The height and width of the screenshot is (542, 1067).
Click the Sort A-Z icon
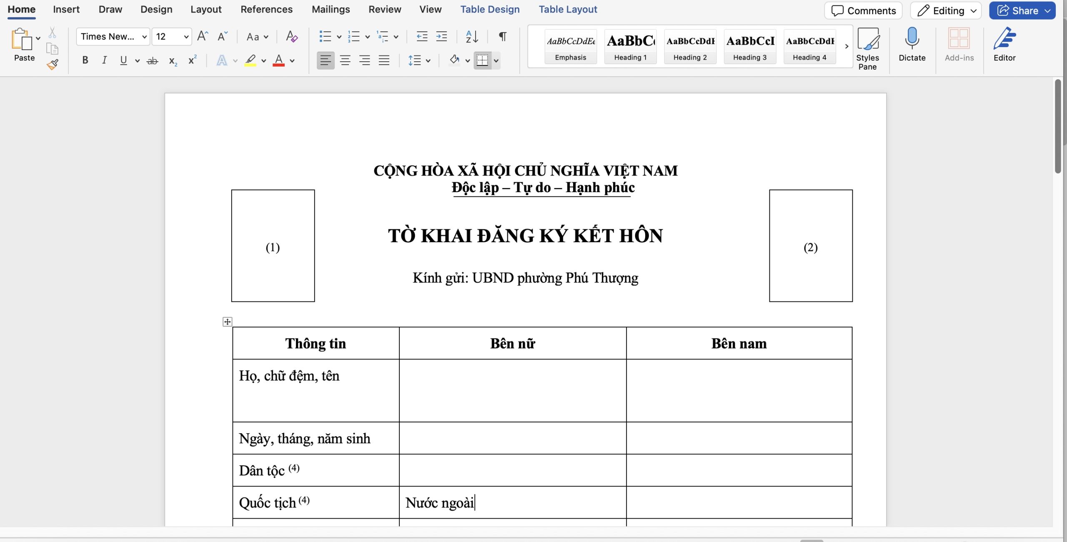tap(471, 37)
